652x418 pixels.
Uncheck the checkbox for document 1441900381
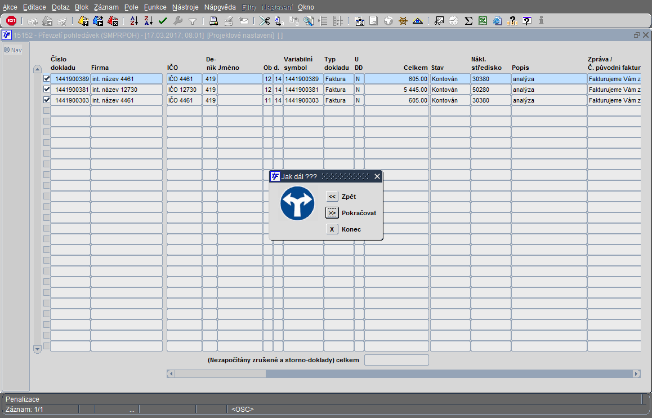click(x=47, y=89)
